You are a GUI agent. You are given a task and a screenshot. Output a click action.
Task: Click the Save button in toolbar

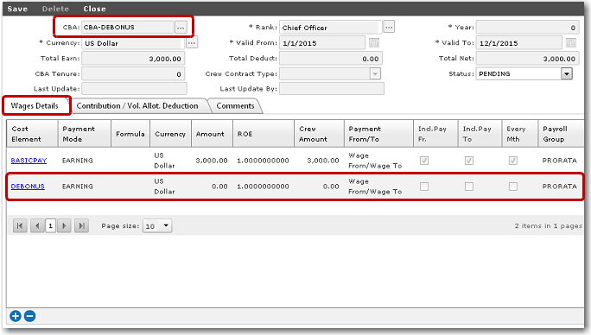click(17, 9)
